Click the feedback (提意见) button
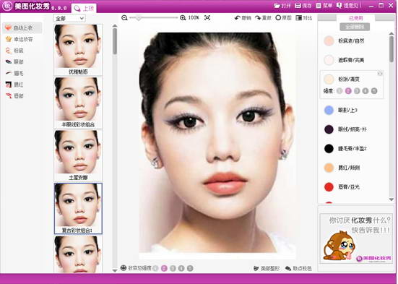The image size is (398, 284). (x=347, y=6)
